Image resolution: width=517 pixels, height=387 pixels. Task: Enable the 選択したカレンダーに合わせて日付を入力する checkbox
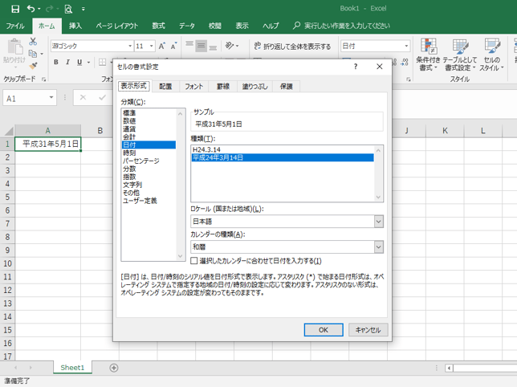coord(194,261)
